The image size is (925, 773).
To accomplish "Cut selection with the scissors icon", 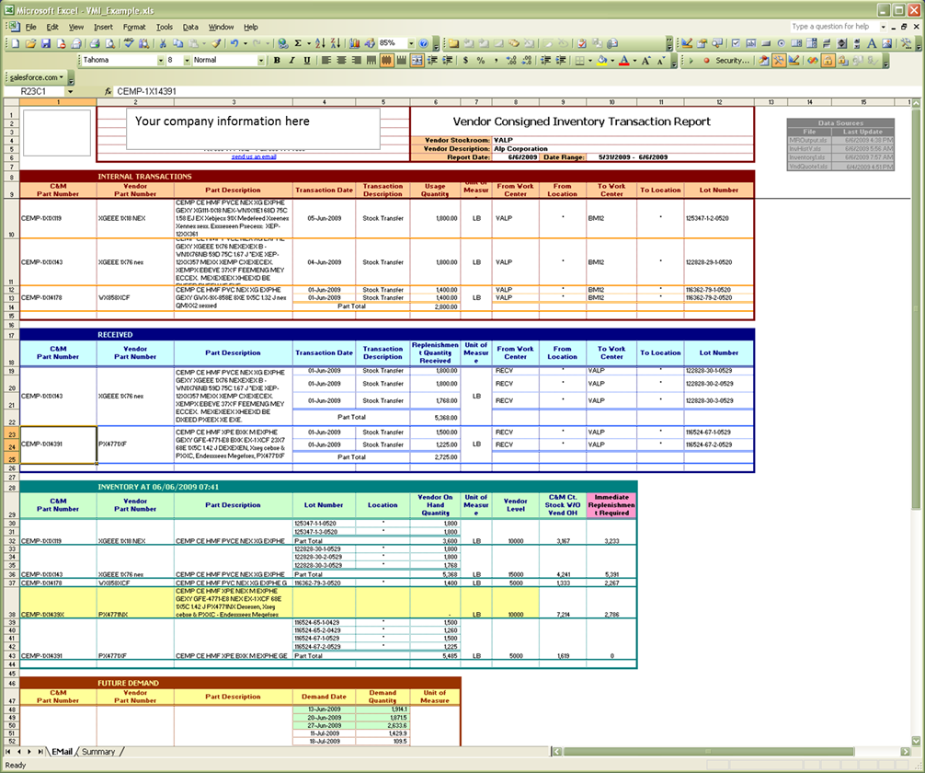I will pos(163,43).
